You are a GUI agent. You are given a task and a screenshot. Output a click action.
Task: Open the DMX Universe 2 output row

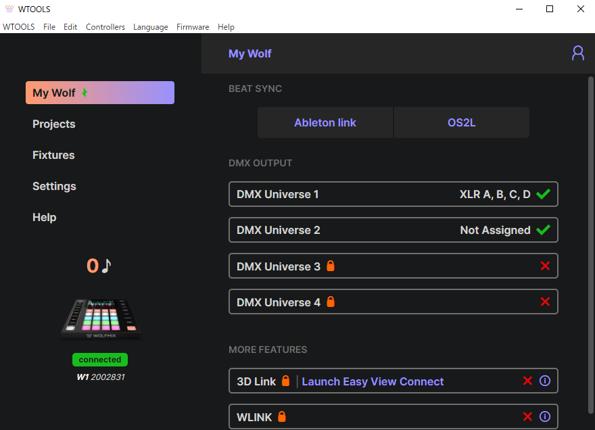pyautogui.click(x=393, y=230)
